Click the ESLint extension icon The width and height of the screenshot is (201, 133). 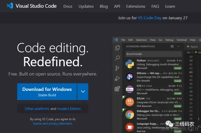130,102
